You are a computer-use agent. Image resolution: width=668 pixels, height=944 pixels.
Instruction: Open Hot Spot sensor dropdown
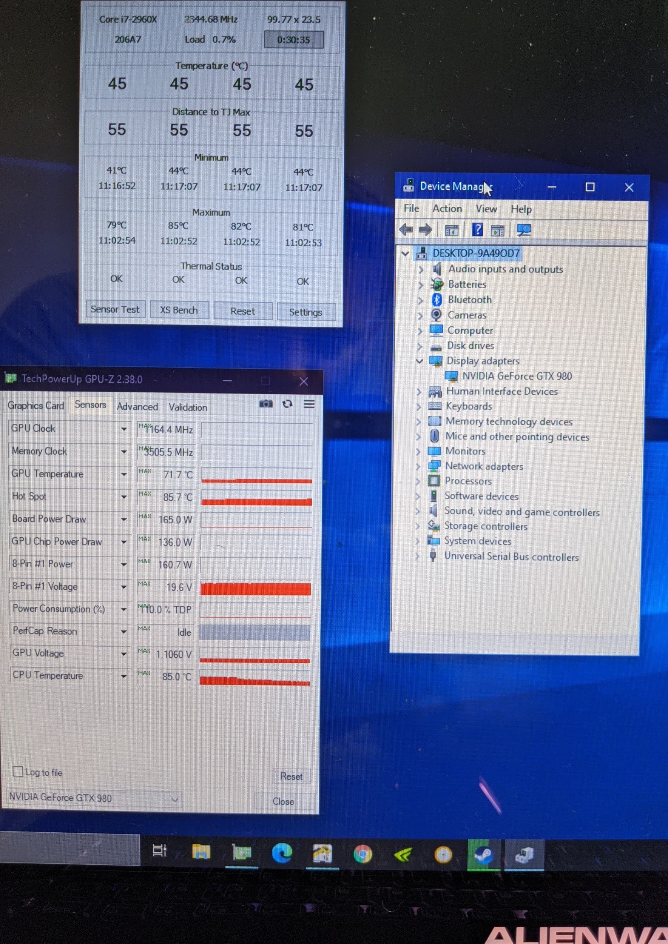123,497
